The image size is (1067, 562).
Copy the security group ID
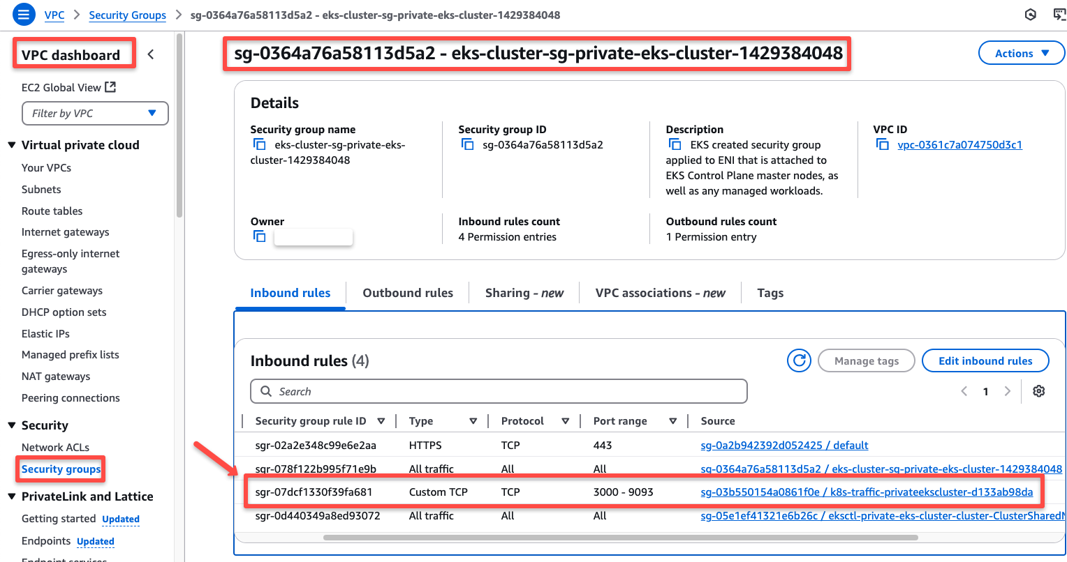coord(467,144)
